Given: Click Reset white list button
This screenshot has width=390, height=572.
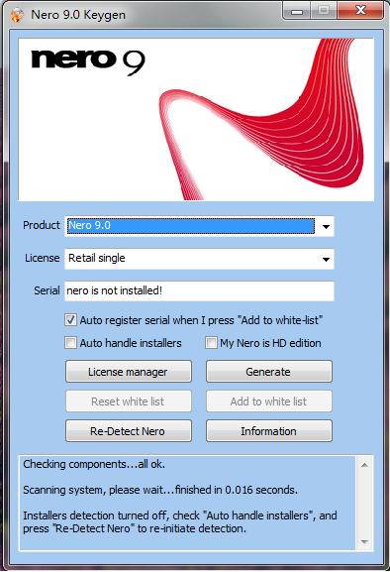Looking at the screenshot, I should pos(129,401).
